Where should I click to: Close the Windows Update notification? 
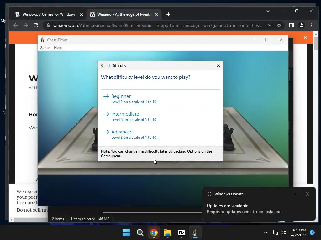[307, 194]
